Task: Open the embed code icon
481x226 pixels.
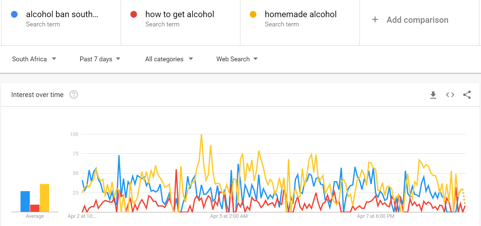Action: [x=450, y=95]
